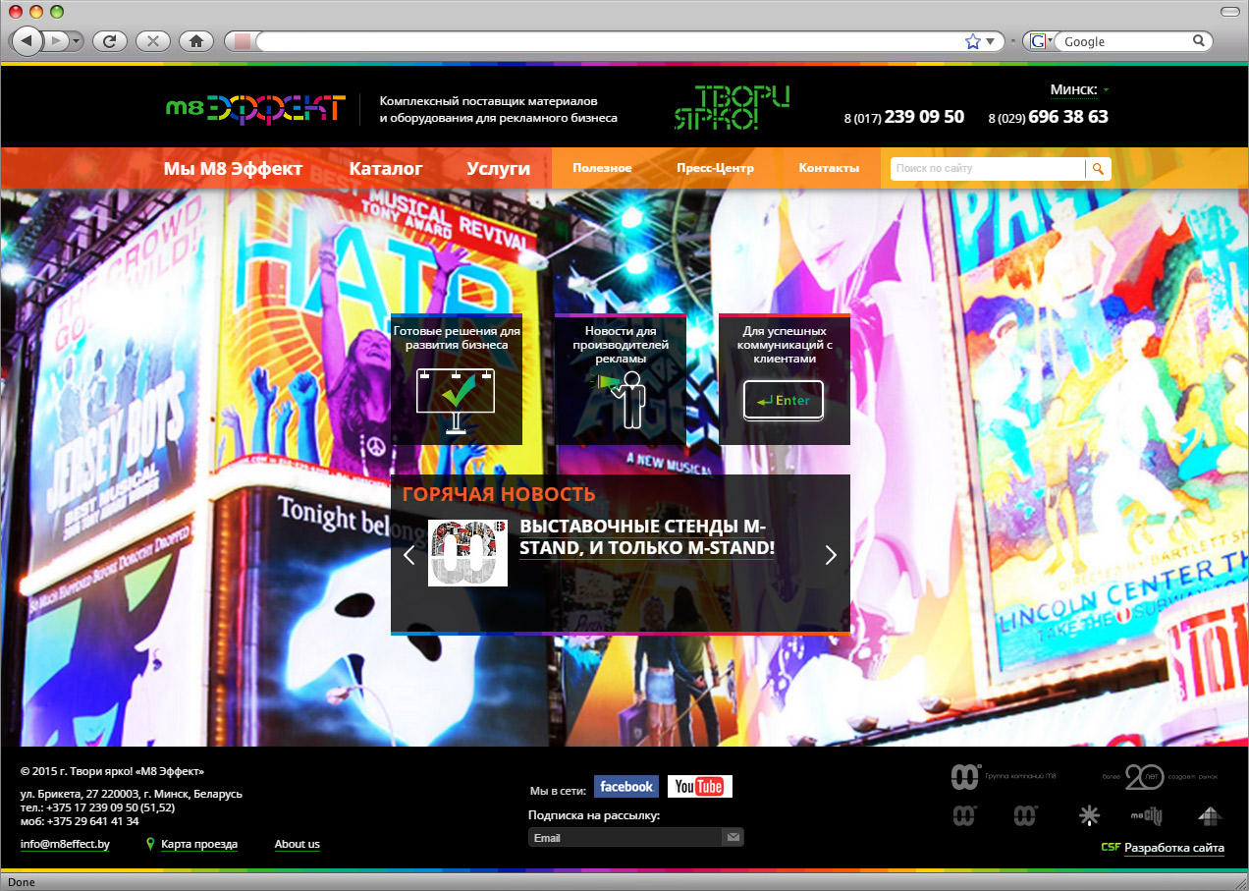Image resolution: width=1249 pixels, height=891 pixels.
Task: Stop loading with the X toolbar button
Action: point(153,41)
